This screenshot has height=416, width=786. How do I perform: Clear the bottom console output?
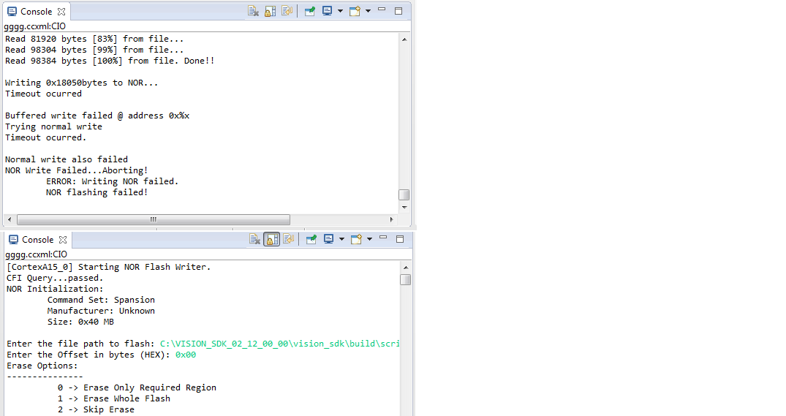point(254,239)
